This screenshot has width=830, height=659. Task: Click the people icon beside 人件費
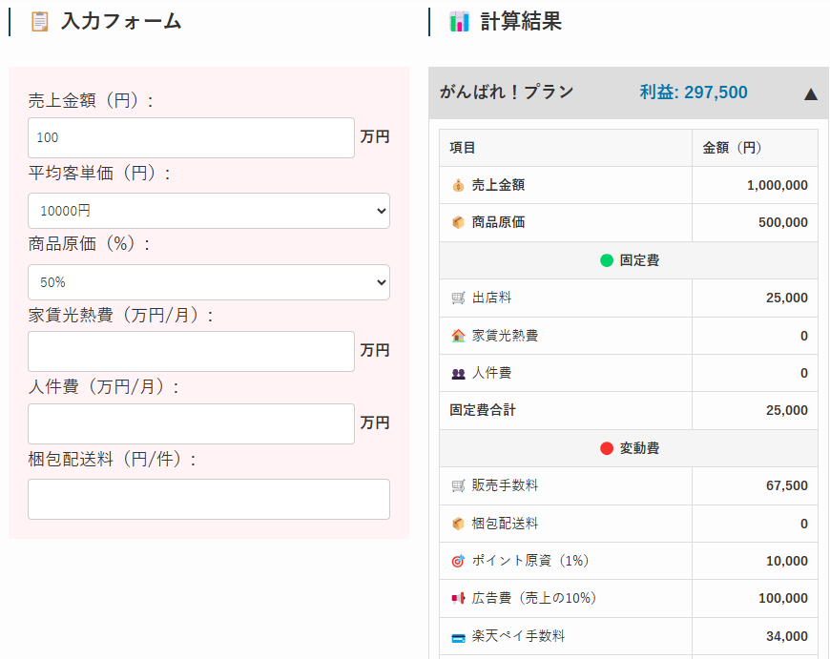point(458,373)
